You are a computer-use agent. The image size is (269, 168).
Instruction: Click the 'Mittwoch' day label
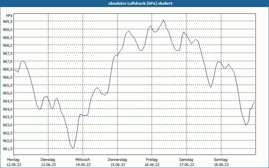tap(82, 160)
